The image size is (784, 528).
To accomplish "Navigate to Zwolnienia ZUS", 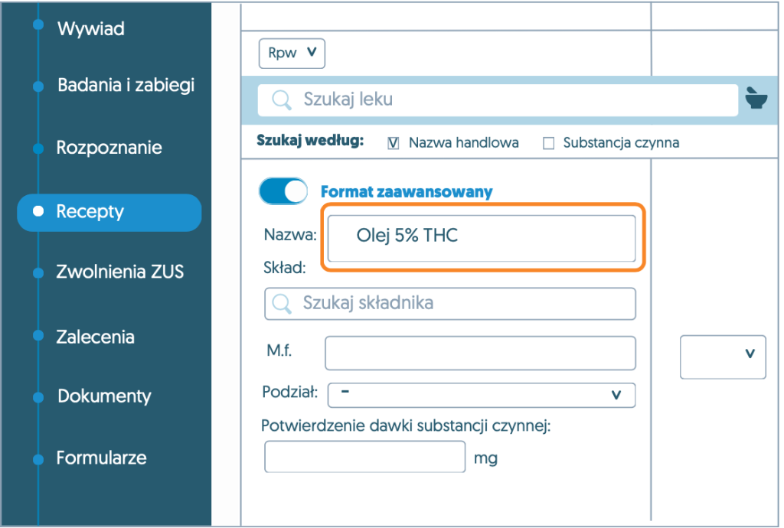I will click(x=119, y=272).
